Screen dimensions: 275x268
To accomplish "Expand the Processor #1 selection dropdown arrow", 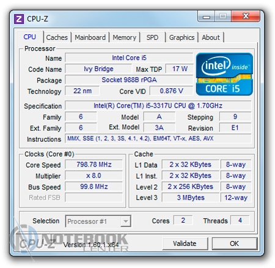I will 125,221.
